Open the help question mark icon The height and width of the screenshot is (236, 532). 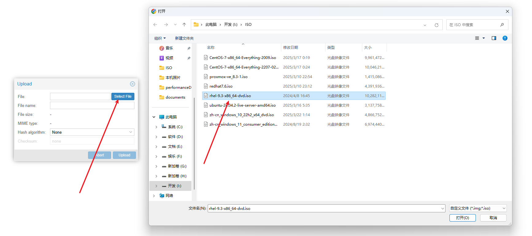pyautogui.click(x=505, y=38)
